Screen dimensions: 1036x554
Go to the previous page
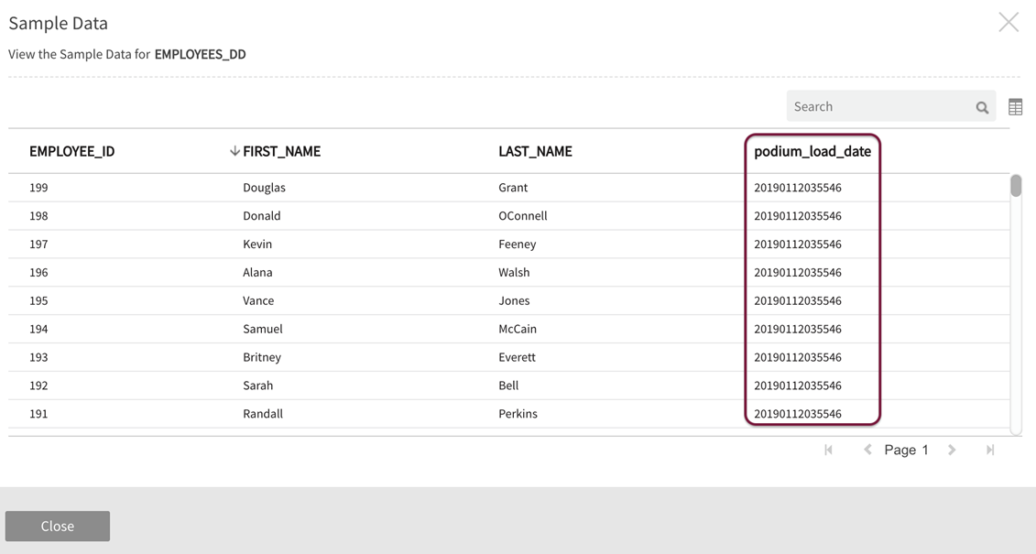[x=867, y=450]
